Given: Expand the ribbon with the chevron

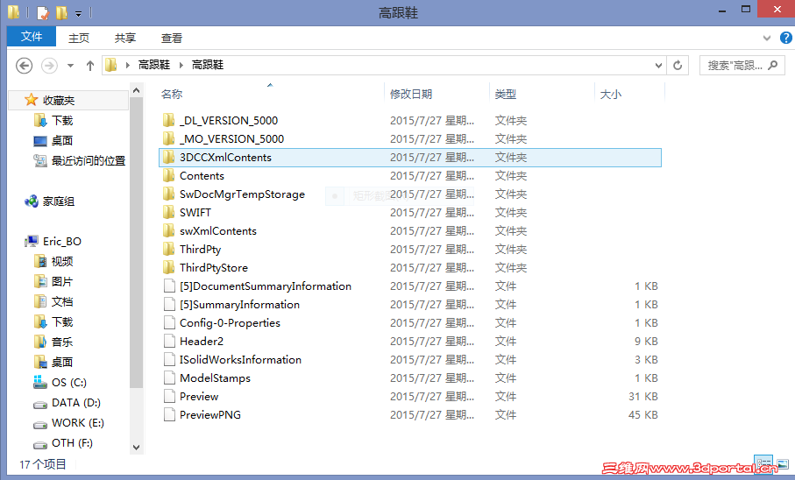Looking at the screenshot, I should [767, 38].
